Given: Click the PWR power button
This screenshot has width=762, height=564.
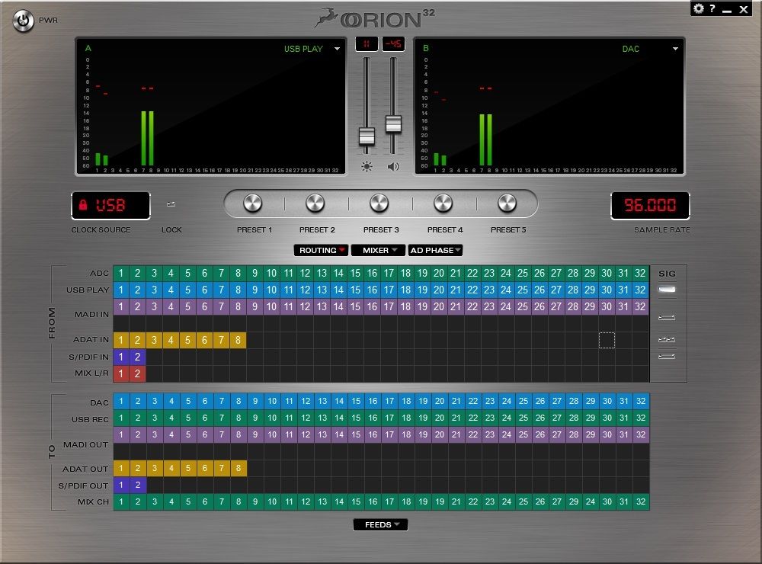Looking at the screenshot, I should [24, 21].
